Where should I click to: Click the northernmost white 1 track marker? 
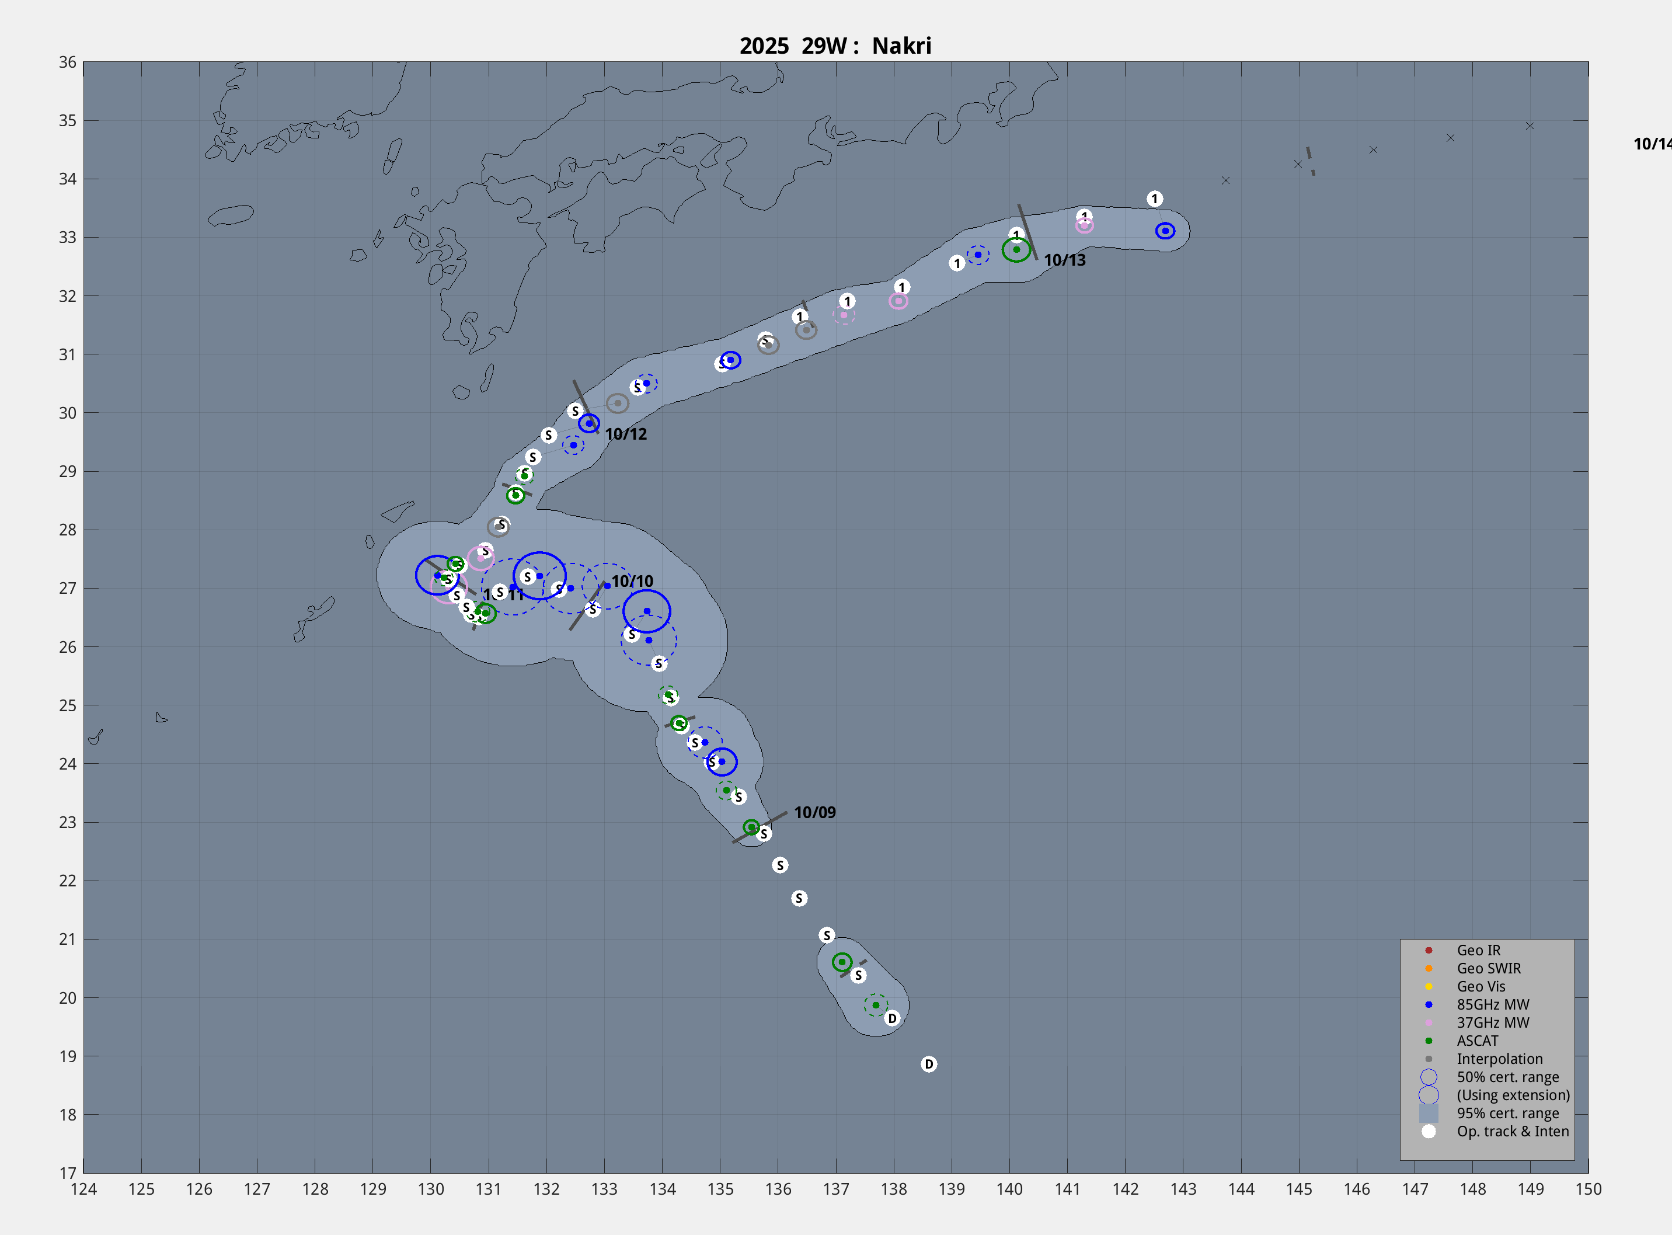pos(1155,199)
